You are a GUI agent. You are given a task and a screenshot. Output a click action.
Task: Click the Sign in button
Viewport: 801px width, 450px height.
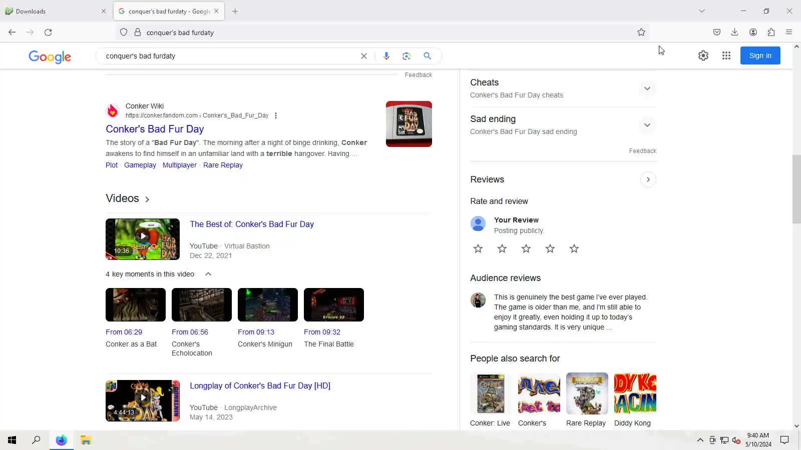760,55
